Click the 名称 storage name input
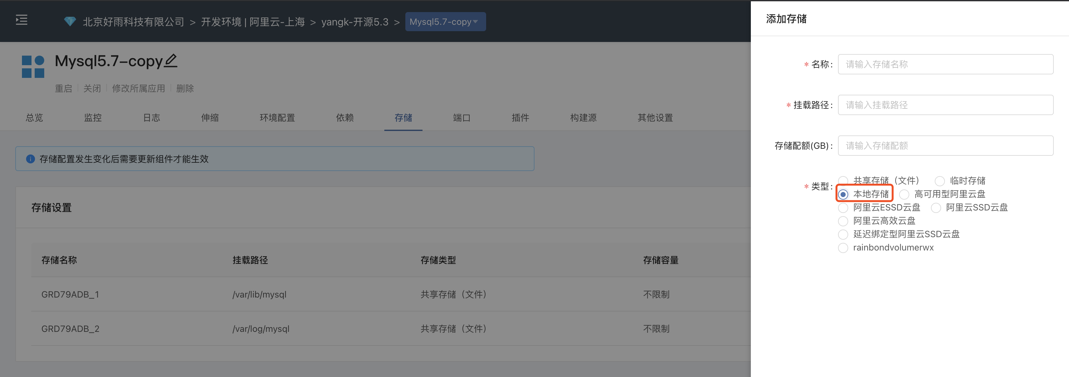Viewport: 1069px width, 377px height. pos(945,64)
